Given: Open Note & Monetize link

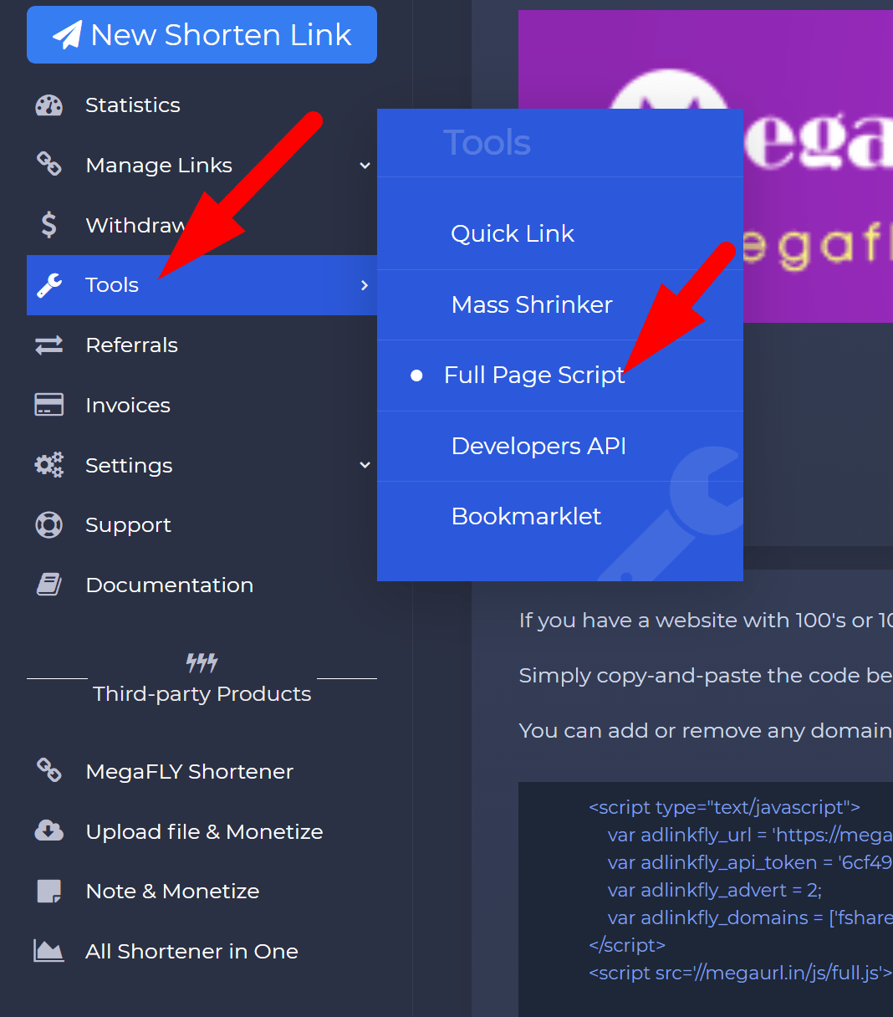Looking at the screenshot, I should coord(172,892).
